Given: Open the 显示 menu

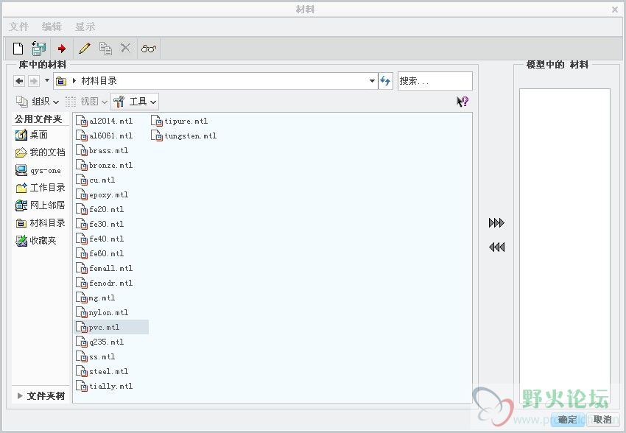Looking at the screenshot, I should pos(85,27).
